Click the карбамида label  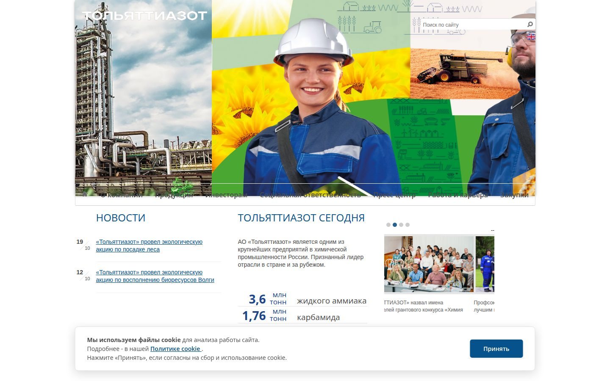319,317
